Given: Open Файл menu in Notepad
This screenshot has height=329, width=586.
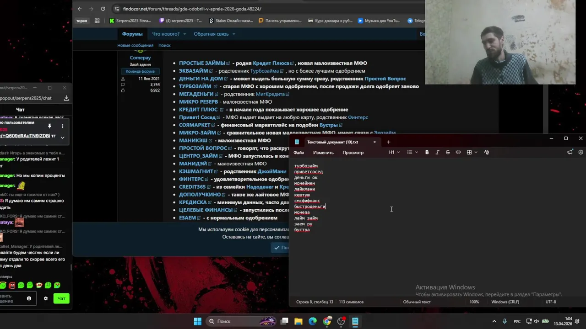Looking at the screenshot, I should [x=298, y=152].
